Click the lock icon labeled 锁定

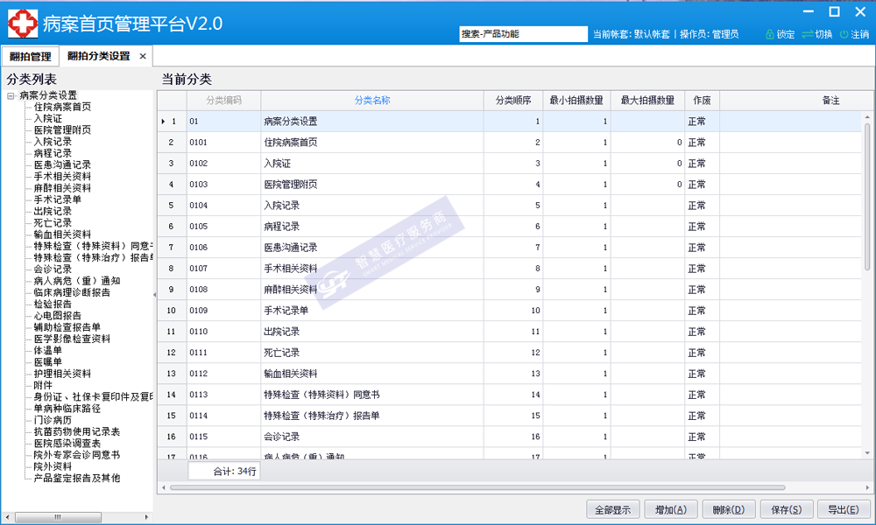pyautogui.click(x=770, y=34)
